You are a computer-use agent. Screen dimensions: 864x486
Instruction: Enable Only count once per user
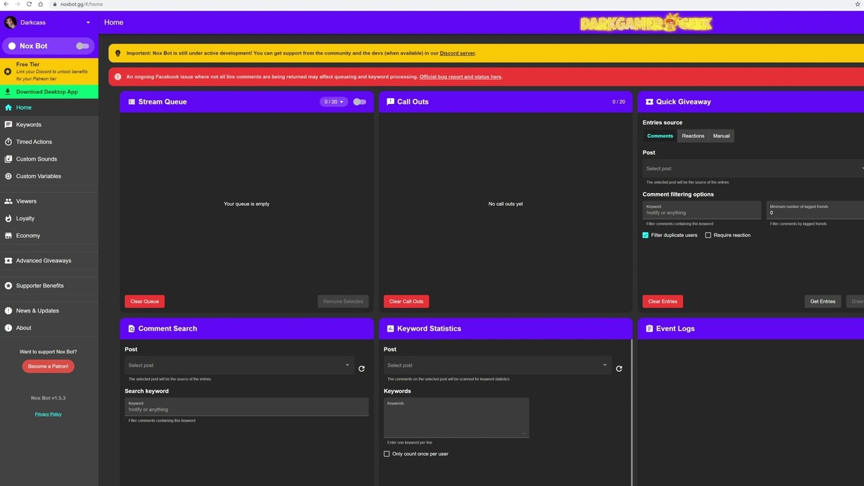(387, 454)
